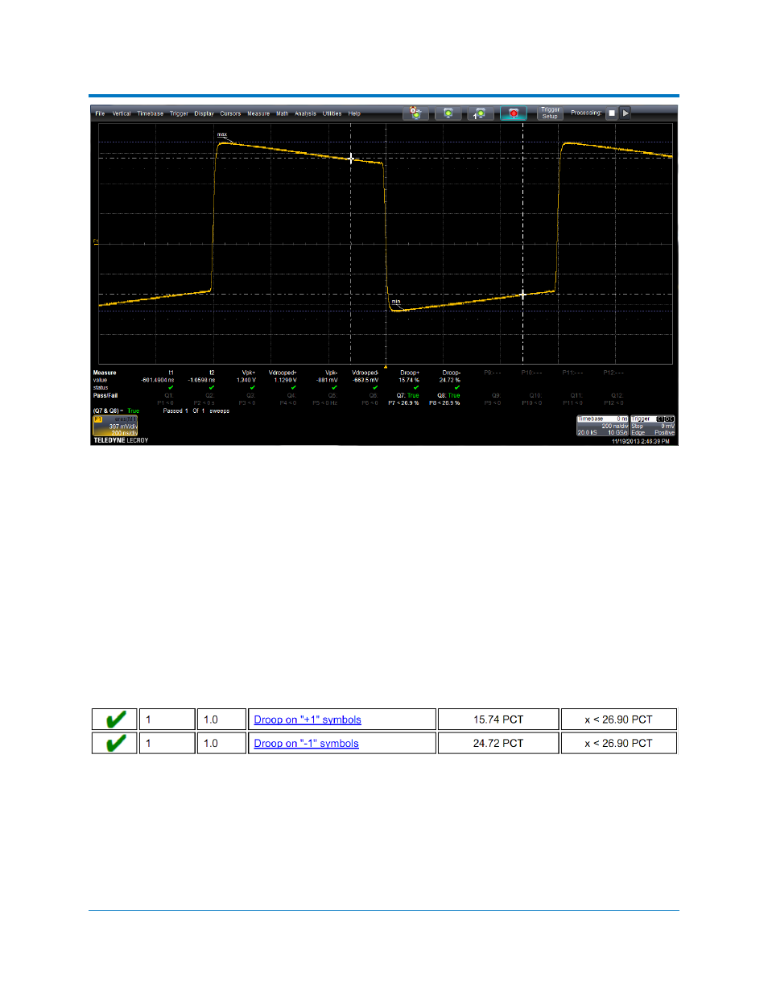Click the lower cursor cross on waveform

pos(522,295)
